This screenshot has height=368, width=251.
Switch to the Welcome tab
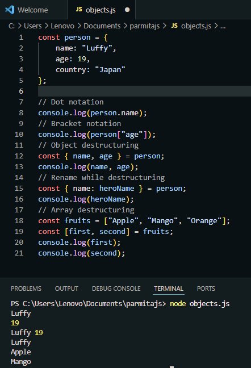point(34,10)
